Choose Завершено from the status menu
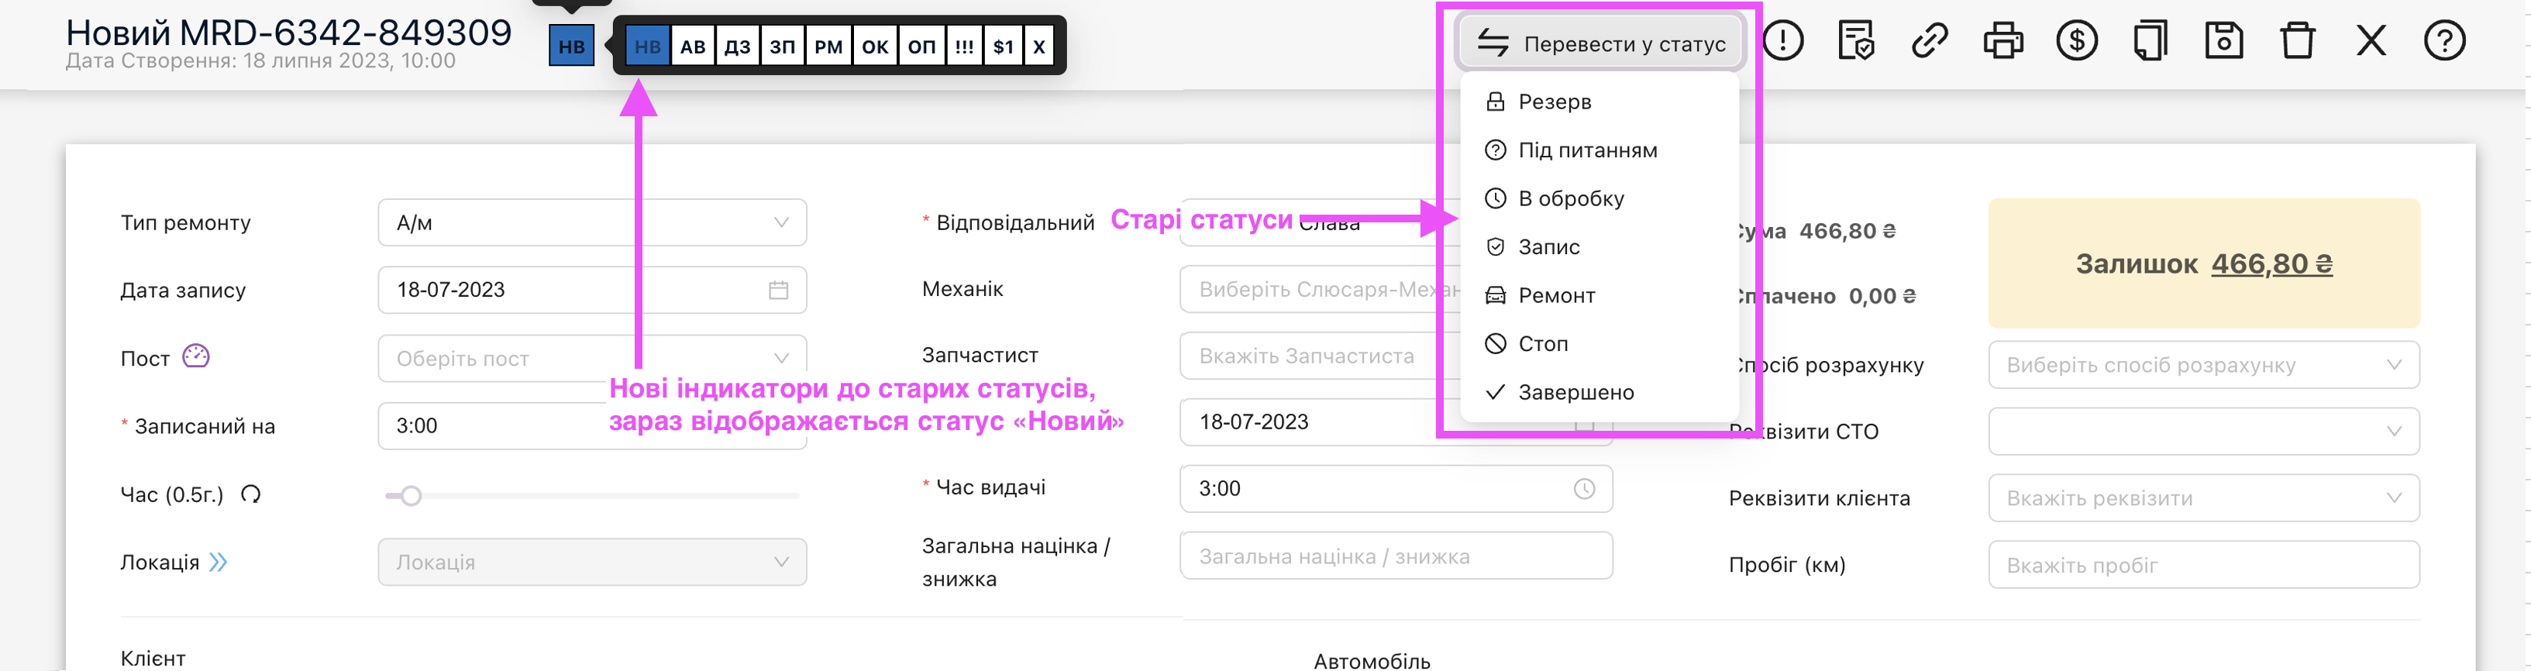This screenshot has height=671, width=2531. coord(1576,393)
